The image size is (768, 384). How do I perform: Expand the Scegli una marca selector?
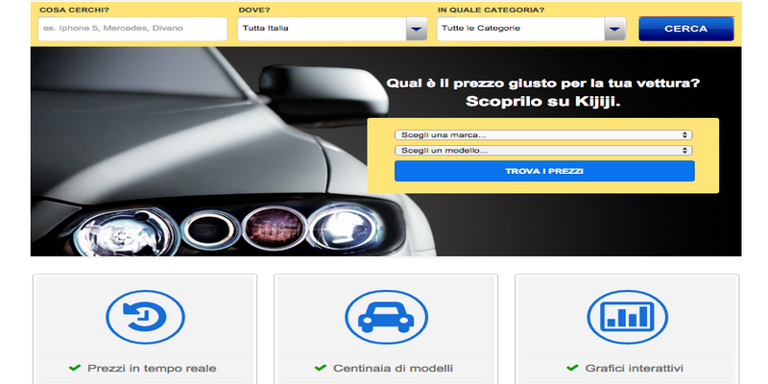tap(543, 134)
